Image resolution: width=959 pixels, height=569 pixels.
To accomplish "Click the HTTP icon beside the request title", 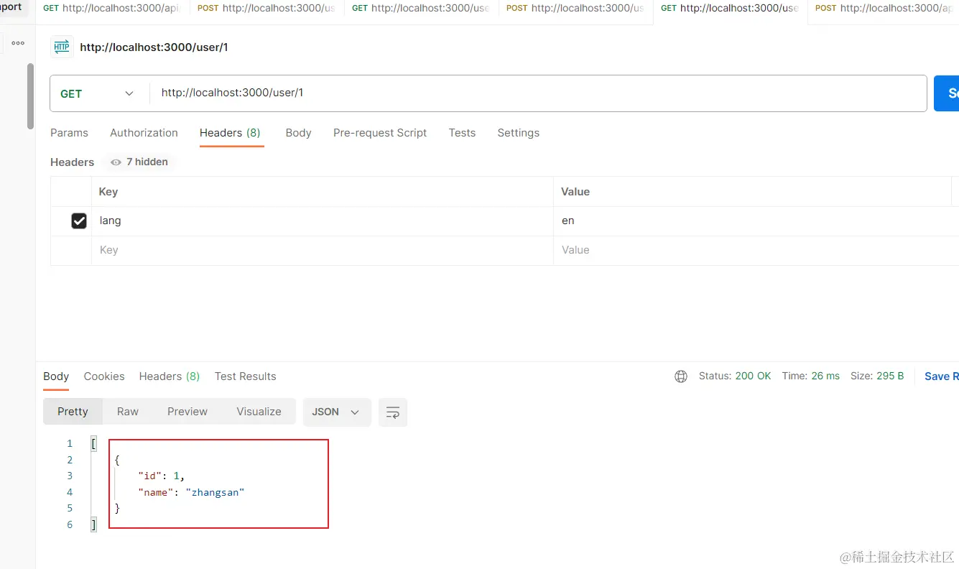I will (x=62, y=47).
